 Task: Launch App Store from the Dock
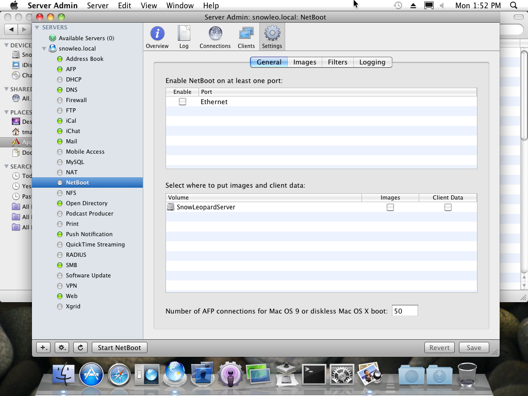91,374
